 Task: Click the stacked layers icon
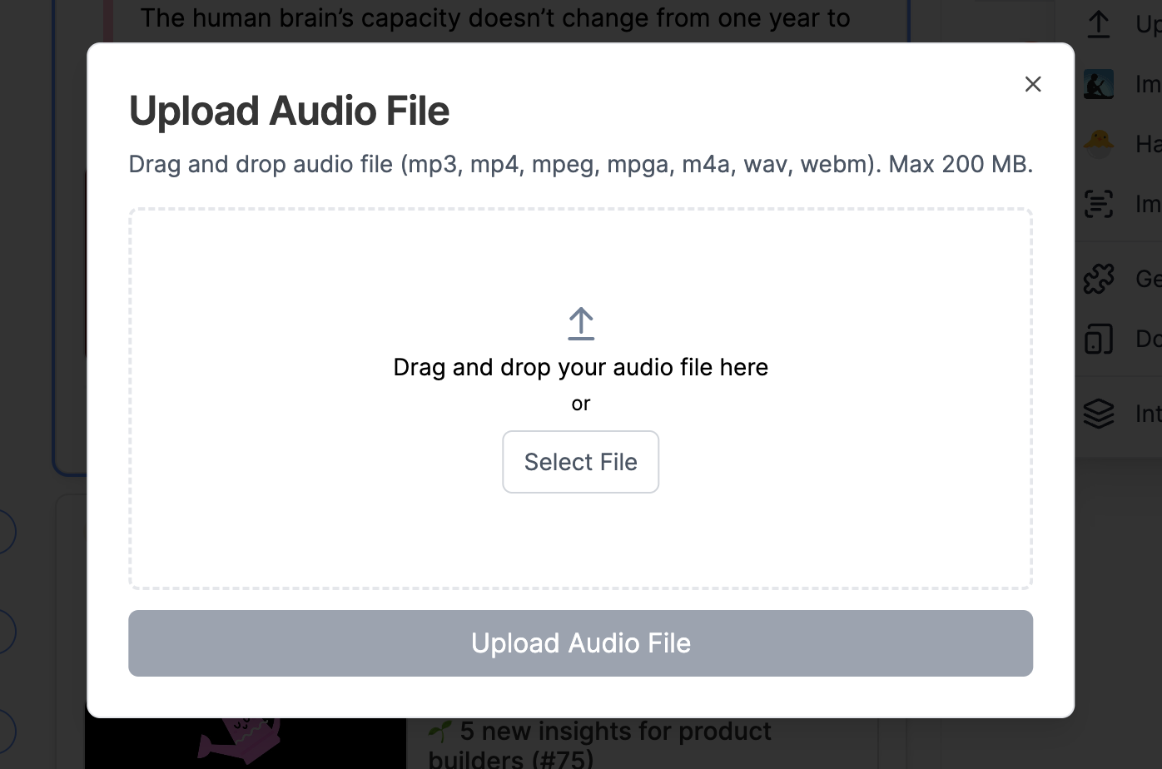click(1099, 414)
